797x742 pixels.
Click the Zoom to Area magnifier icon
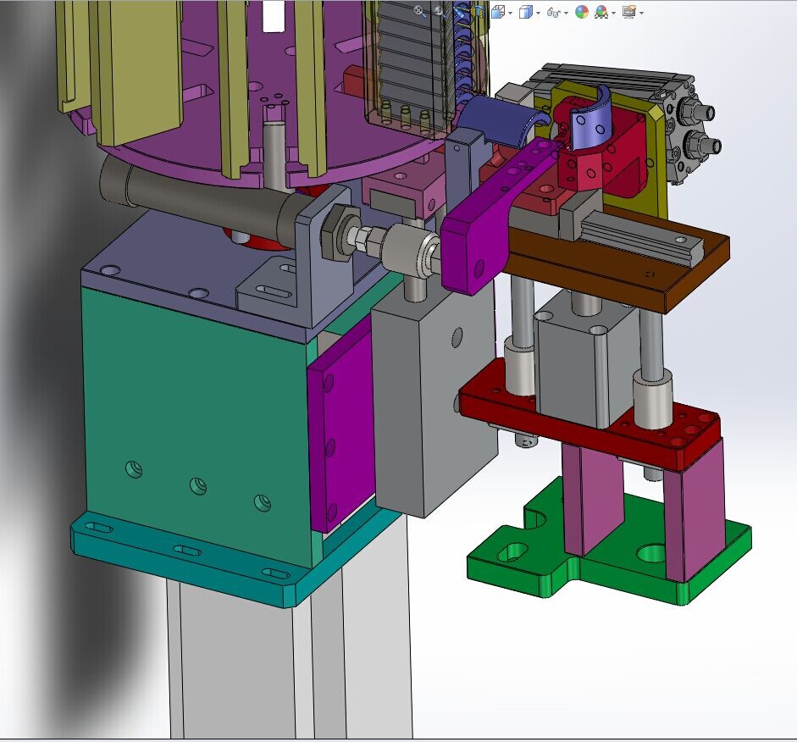coord(440,12)
